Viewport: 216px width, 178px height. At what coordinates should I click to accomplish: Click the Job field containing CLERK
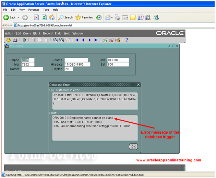(x=118, y=60)
